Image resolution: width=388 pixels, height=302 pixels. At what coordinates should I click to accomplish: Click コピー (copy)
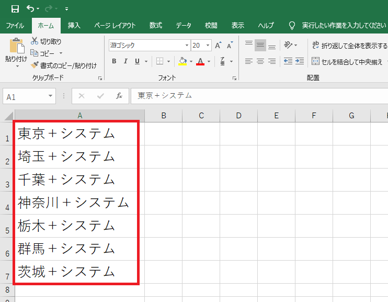(x=42, y=53)
